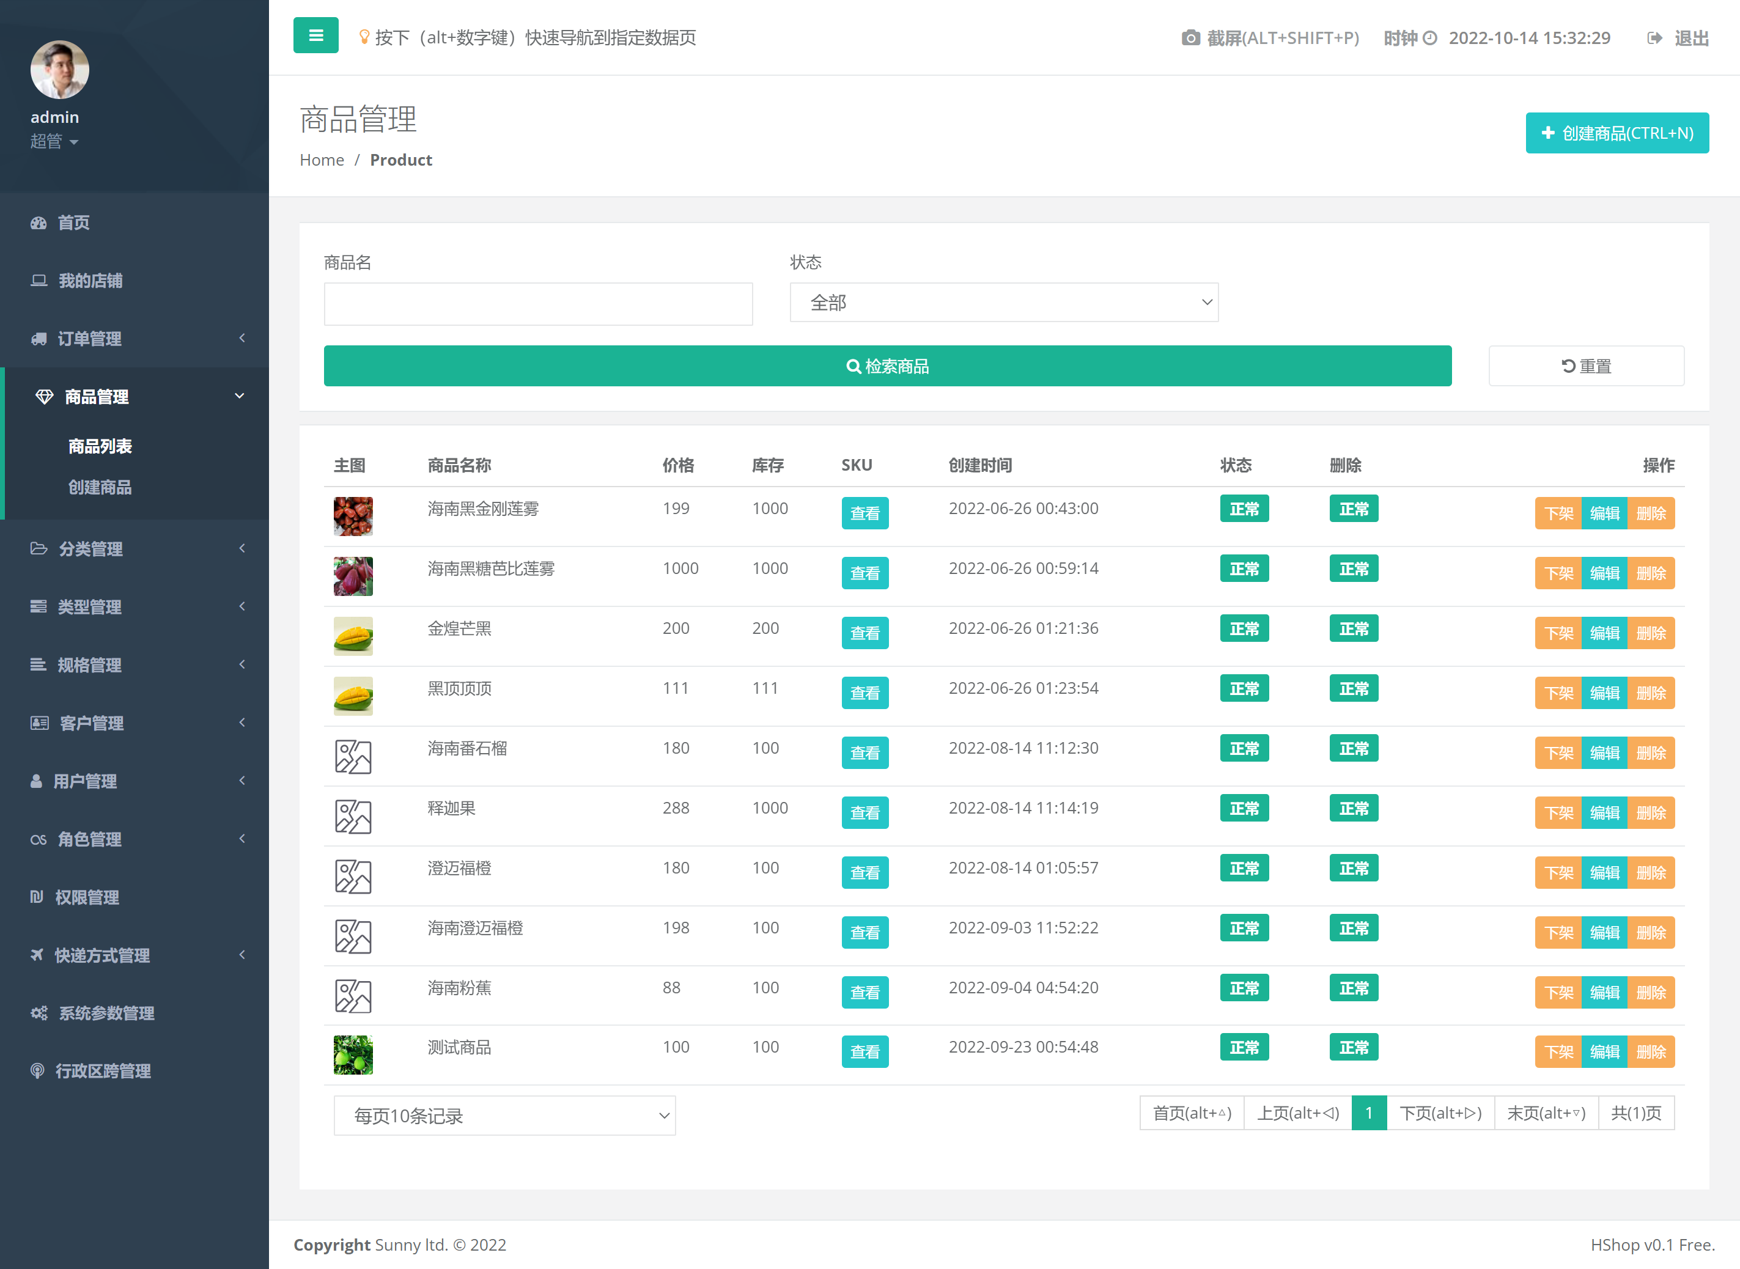
Task: Click the 商品名 search input field
Action: [538, 304]
